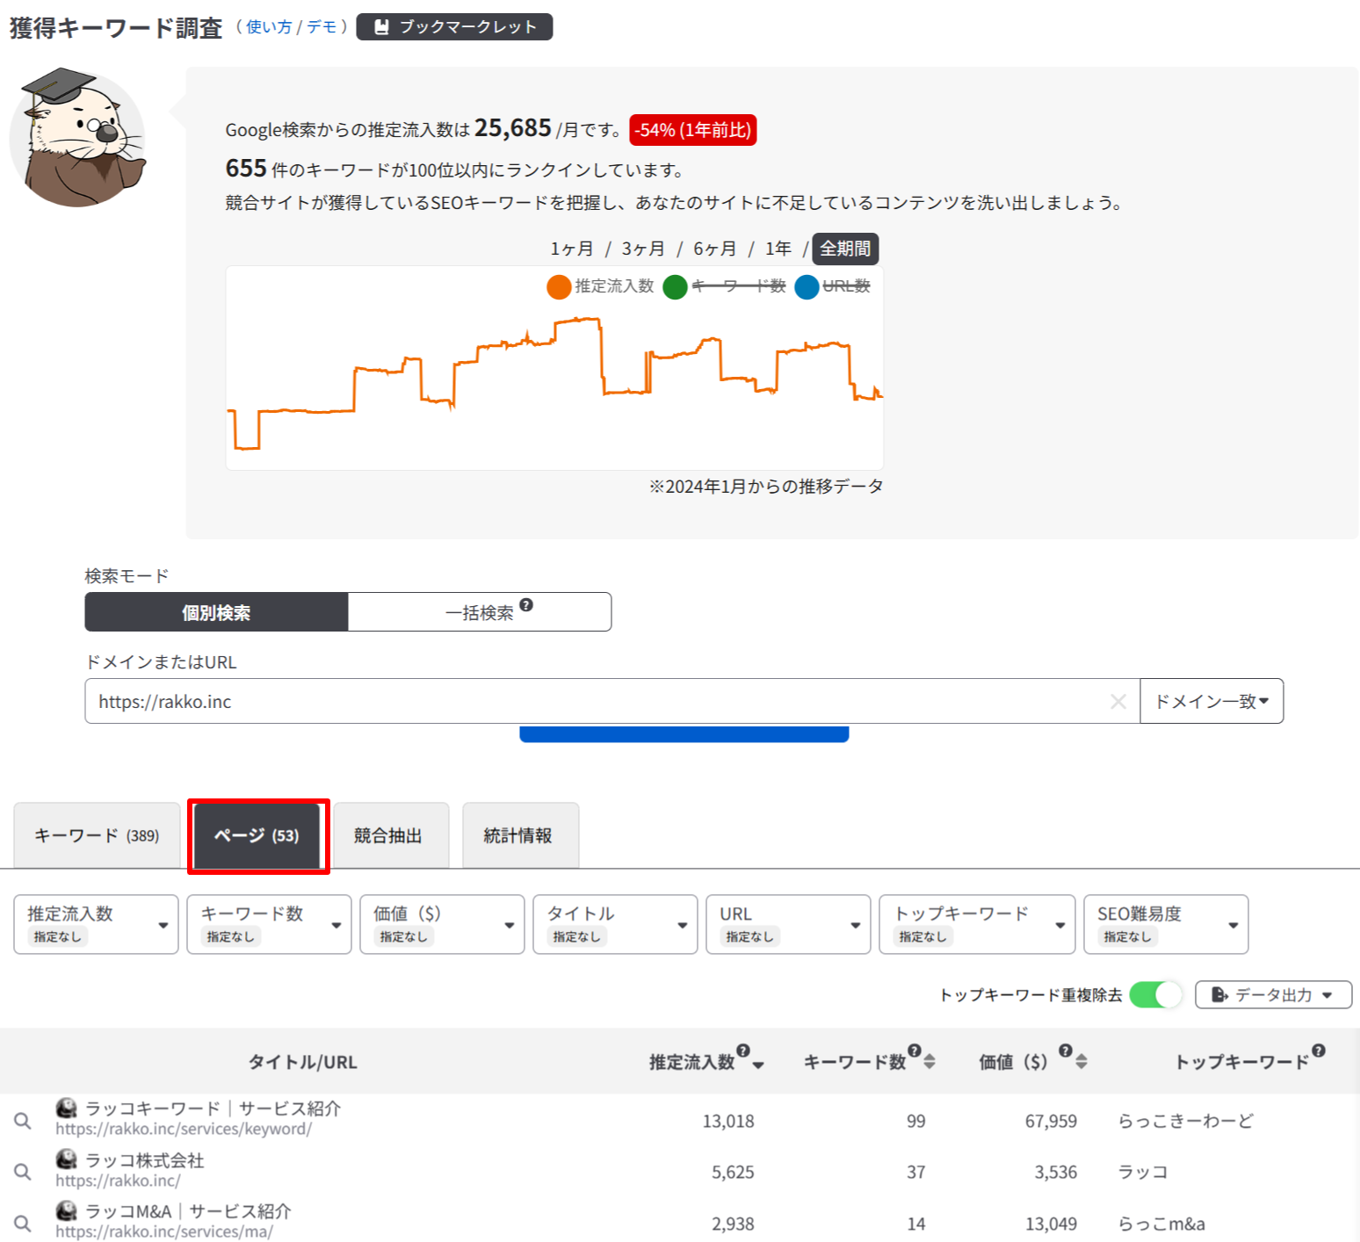Switch to キーワード (389) tab
The height and width of the screenshot is (1242, 1360).
pos(97,835)
